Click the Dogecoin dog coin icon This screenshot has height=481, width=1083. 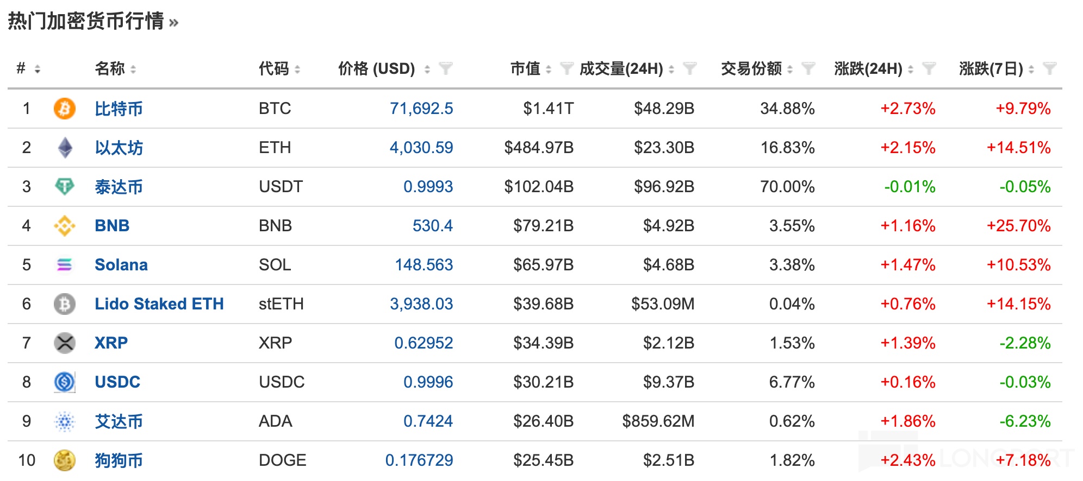(65, 460)
